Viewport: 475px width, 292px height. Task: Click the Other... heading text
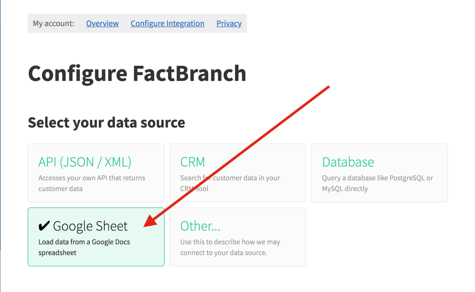200,226
